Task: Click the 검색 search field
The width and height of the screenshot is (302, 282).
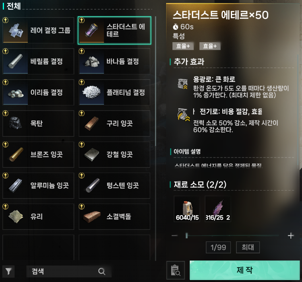Action: pos(69,271)
